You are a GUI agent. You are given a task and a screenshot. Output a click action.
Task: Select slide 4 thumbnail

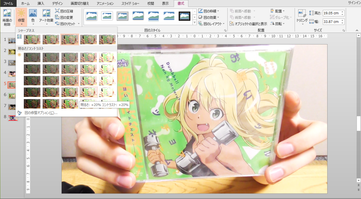pyautogui.click(x=12, y=74)
